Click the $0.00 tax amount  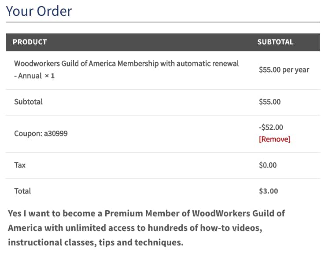(x=268, y=165)
